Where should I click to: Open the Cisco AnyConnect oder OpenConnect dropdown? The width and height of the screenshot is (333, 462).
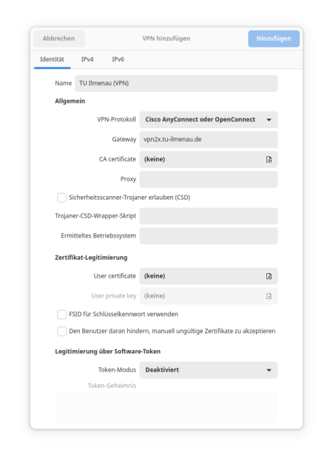point(209,120)
